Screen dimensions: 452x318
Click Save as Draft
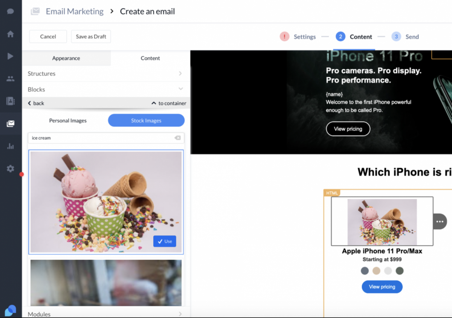click(x=91, y=37)
